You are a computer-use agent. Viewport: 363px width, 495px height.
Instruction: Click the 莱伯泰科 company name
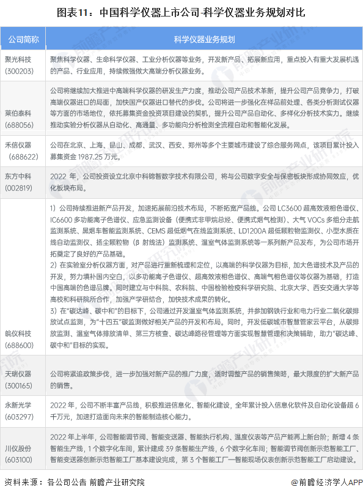click(x=18, y=113)
